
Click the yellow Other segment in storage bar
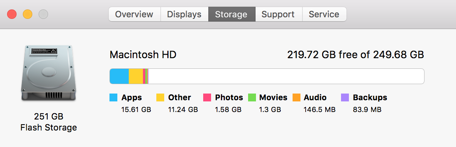(136, 76)
